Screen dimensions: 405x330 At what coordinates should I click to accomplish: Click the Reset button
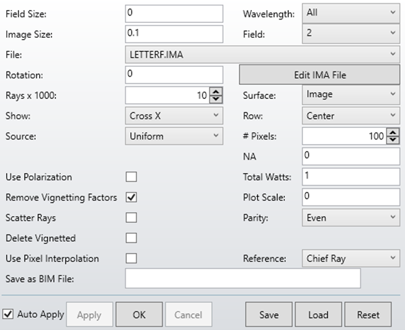(x=368, y=315)
